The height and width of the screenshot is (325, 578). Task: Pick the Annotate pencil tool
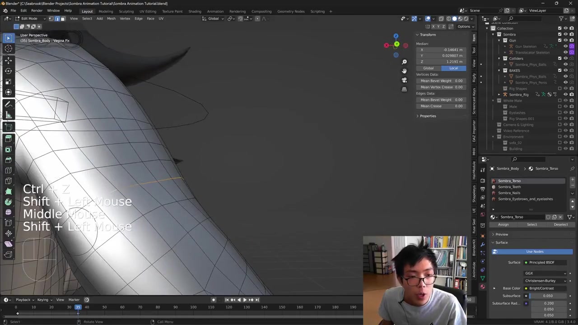(x=8, y=104)
